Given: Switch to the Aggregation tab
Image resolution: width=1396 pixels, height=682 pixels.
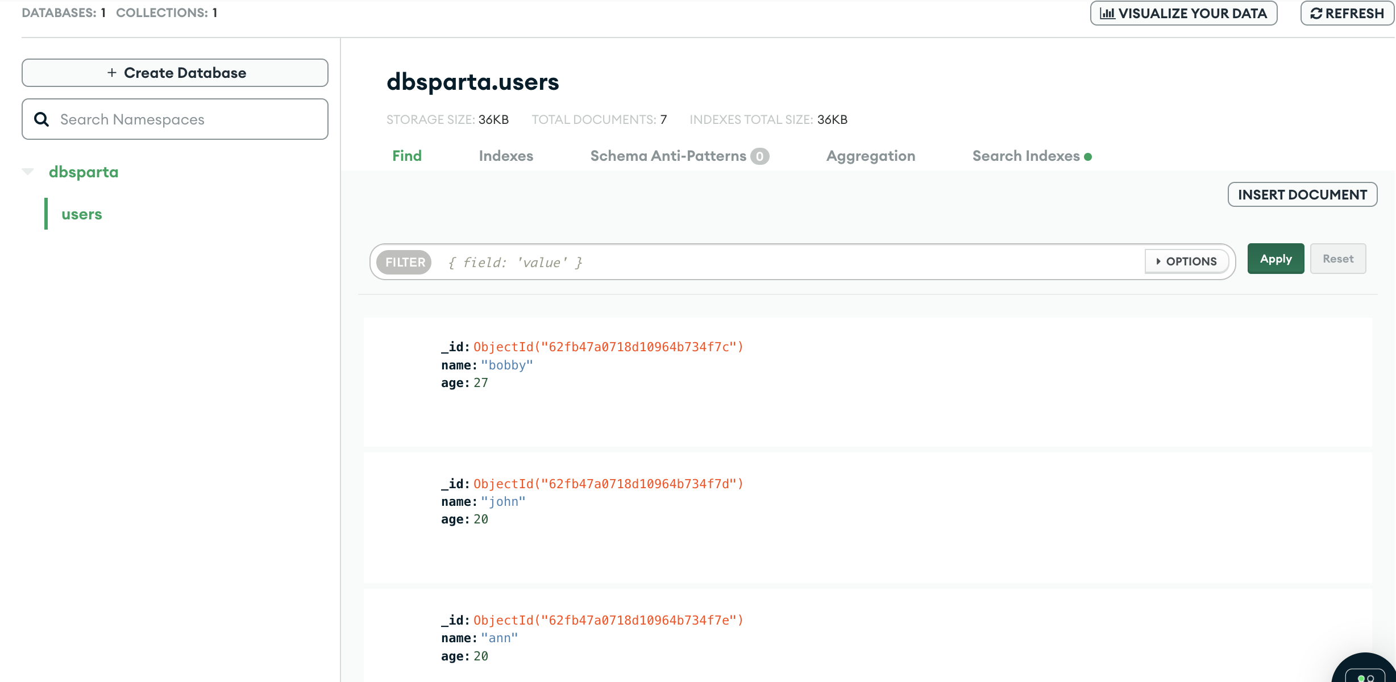Looking at the screenshot, I should [871, 156].
